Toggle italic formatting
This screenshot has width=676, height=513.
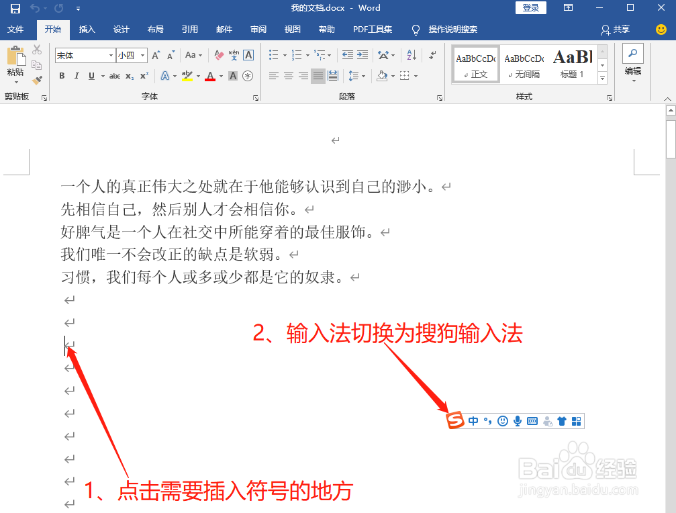pos(76,76)
